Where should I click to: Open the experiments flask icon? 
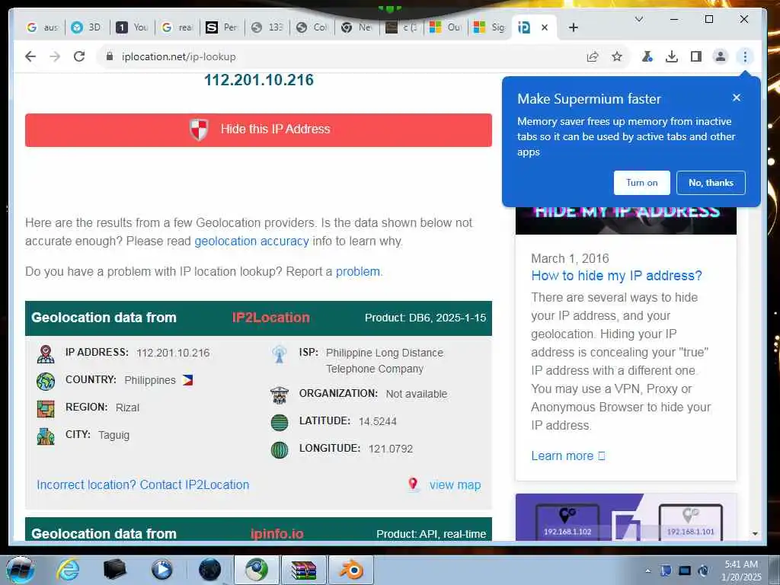click(x=647, y=56)
